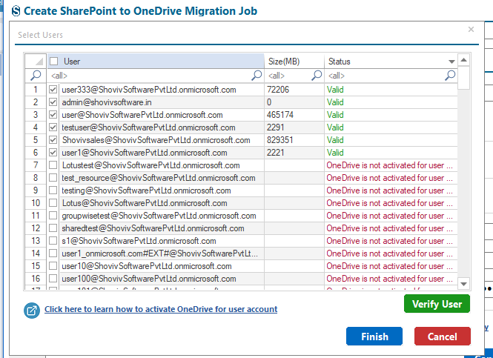Image resolution: width=493 pixels, height=358 pixels.
Task: Check the sharedtest@ShovivSoftwarePvtLtd checkbox
Action: (53, 228)
